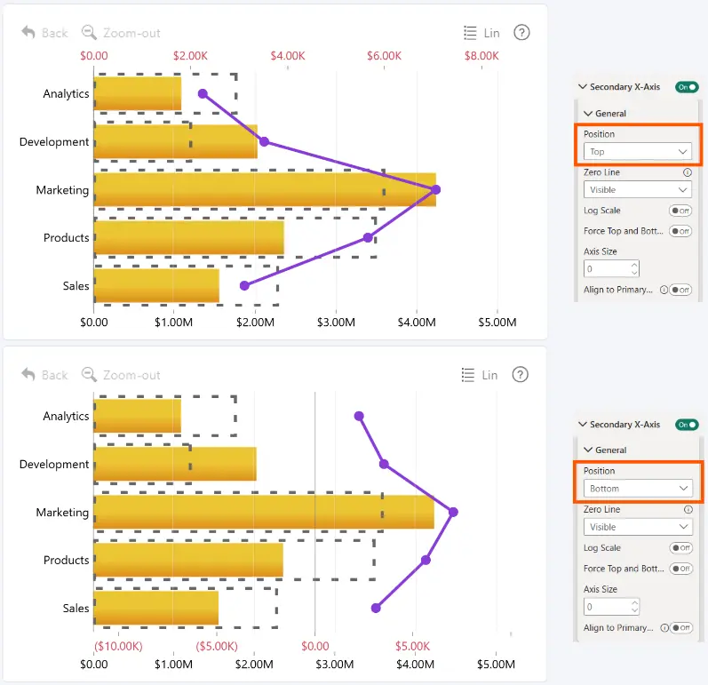708x685 pixels.
Task: Click the Back label in bottom chart
Action: coord(55,375)
